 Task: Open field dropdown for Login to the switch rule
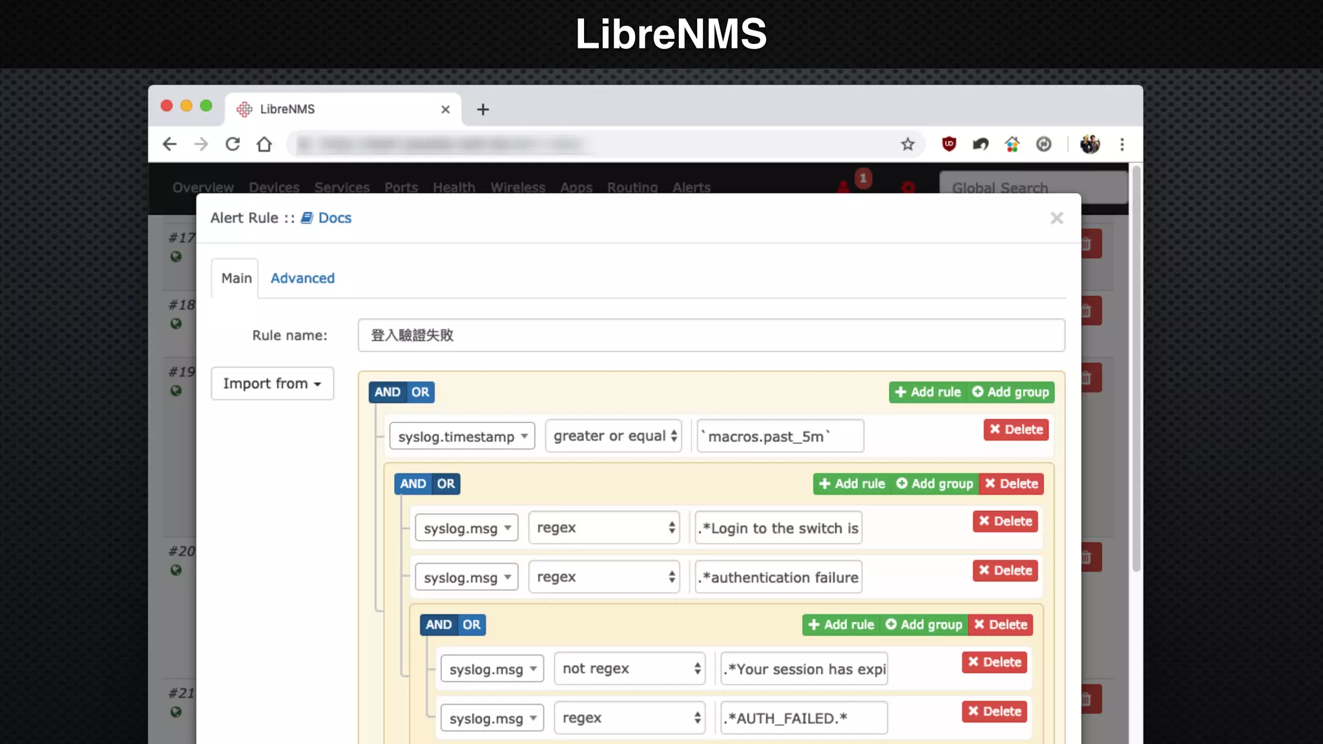[466, 528]
